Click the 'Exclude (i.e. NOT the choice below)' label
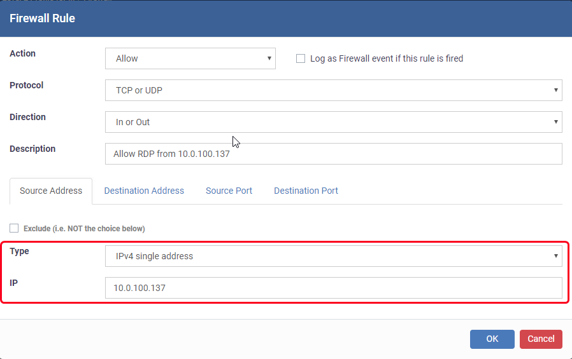Screen dimensions: 572x359 click(x=84, y=228)
